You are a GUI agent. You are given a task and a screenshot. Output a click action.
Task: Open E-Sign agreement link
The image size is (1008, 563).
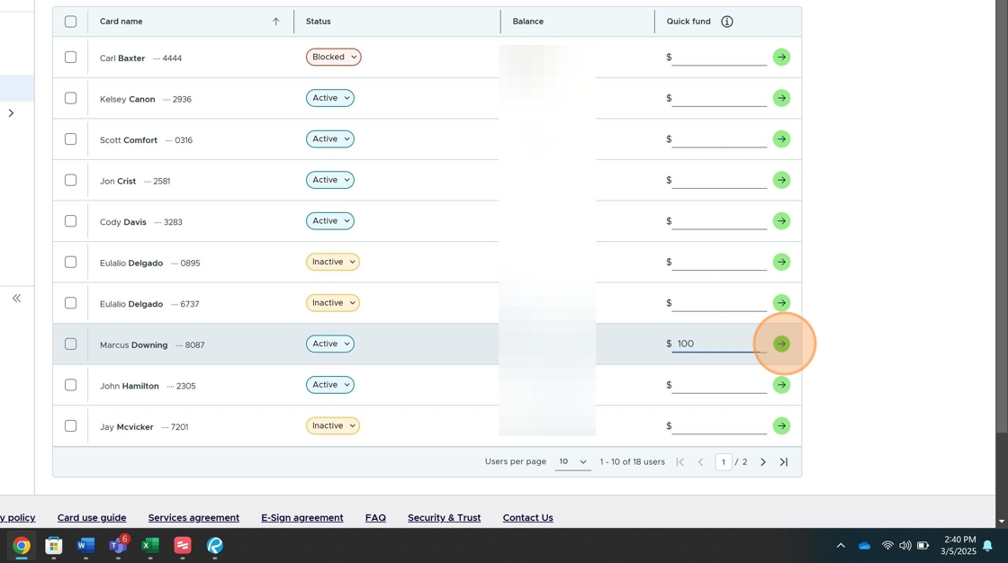pos(302,517)
